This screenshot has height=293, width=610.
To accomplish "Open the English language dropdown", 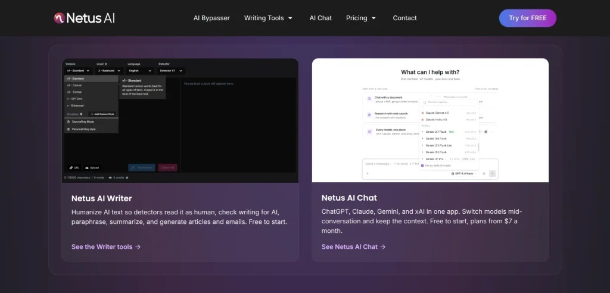I will tap(140, 71).
